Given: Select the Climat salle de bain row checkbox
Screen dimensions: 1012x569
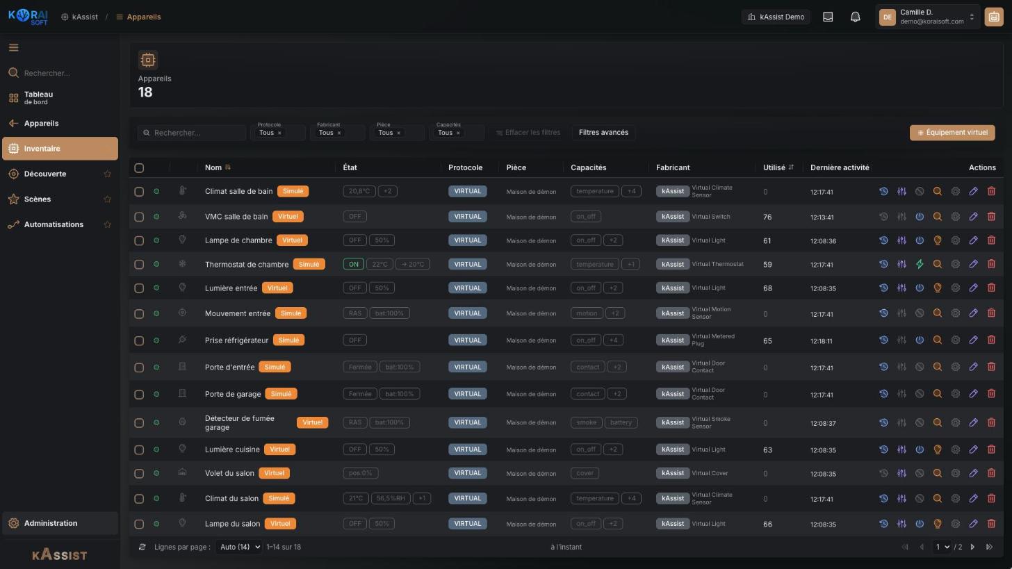Looking at the screenshot, I should point(139,191).
